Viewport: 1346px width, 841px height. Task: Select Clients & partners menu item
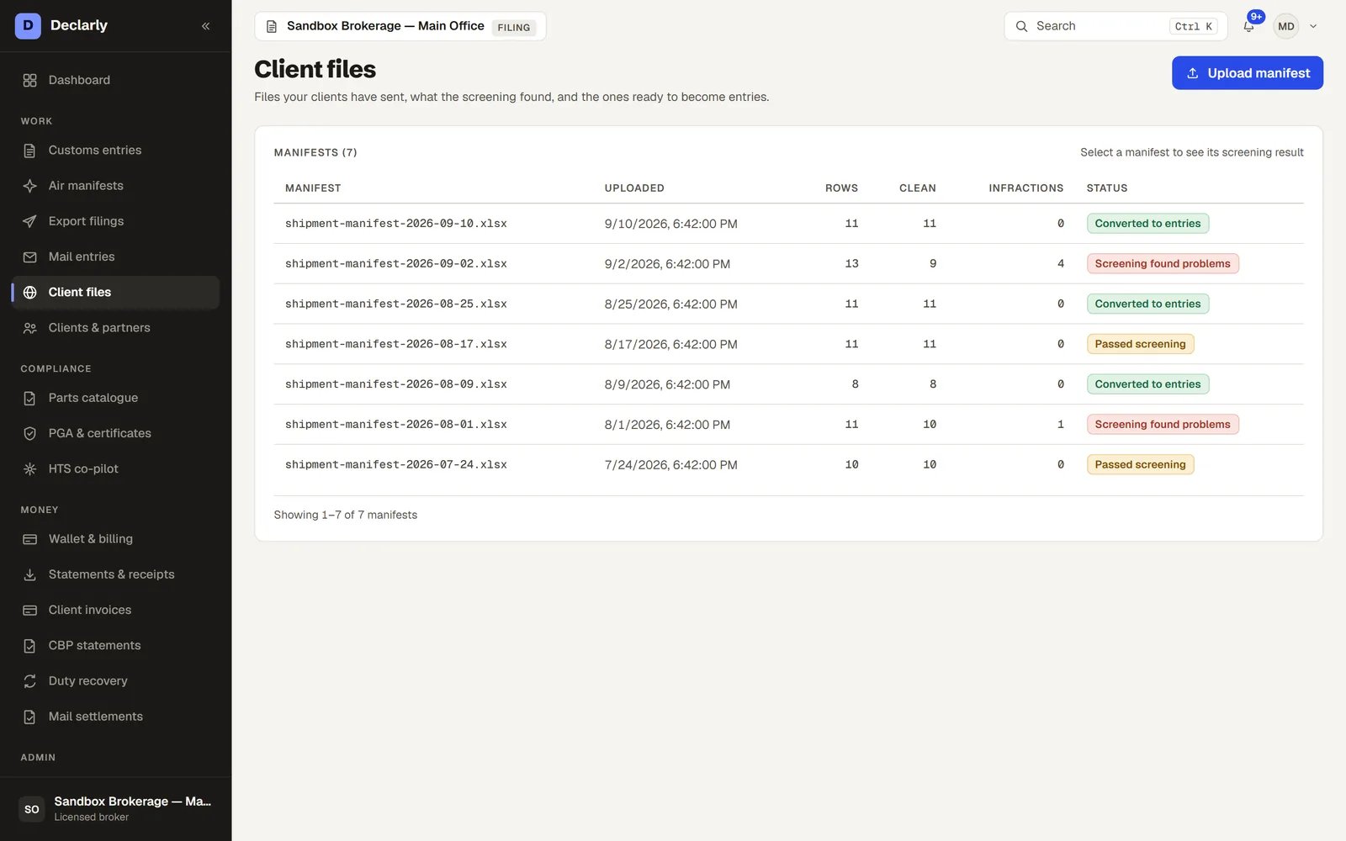pyautogui.click(x=115, y=328)
